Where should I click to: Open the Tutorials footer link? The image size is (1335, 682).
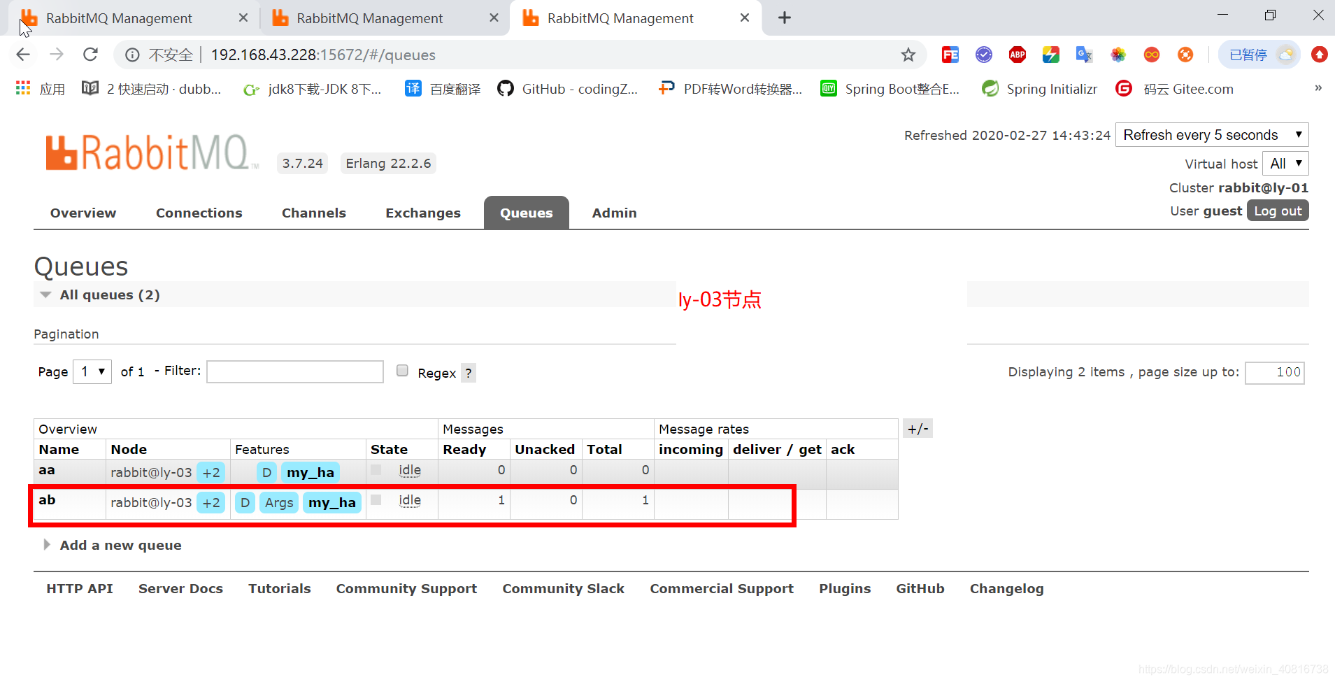tap(280, 588)
